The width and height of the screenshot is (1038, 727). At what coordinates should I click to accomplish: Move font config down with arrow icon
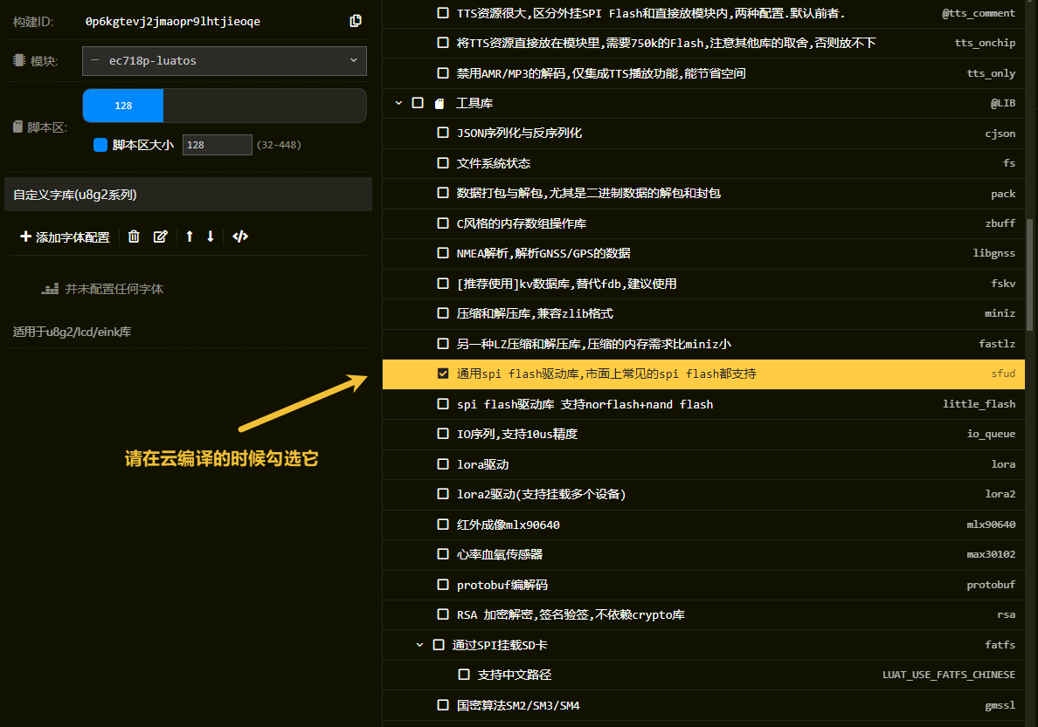(x=211, y=237)
